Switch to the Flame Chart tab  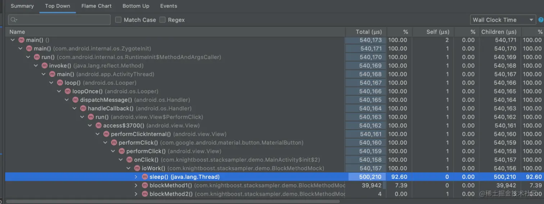point(96,6)
